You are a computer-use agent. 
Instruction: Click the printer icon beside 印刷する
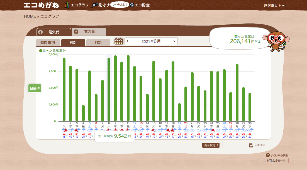[x=251, y=145]
